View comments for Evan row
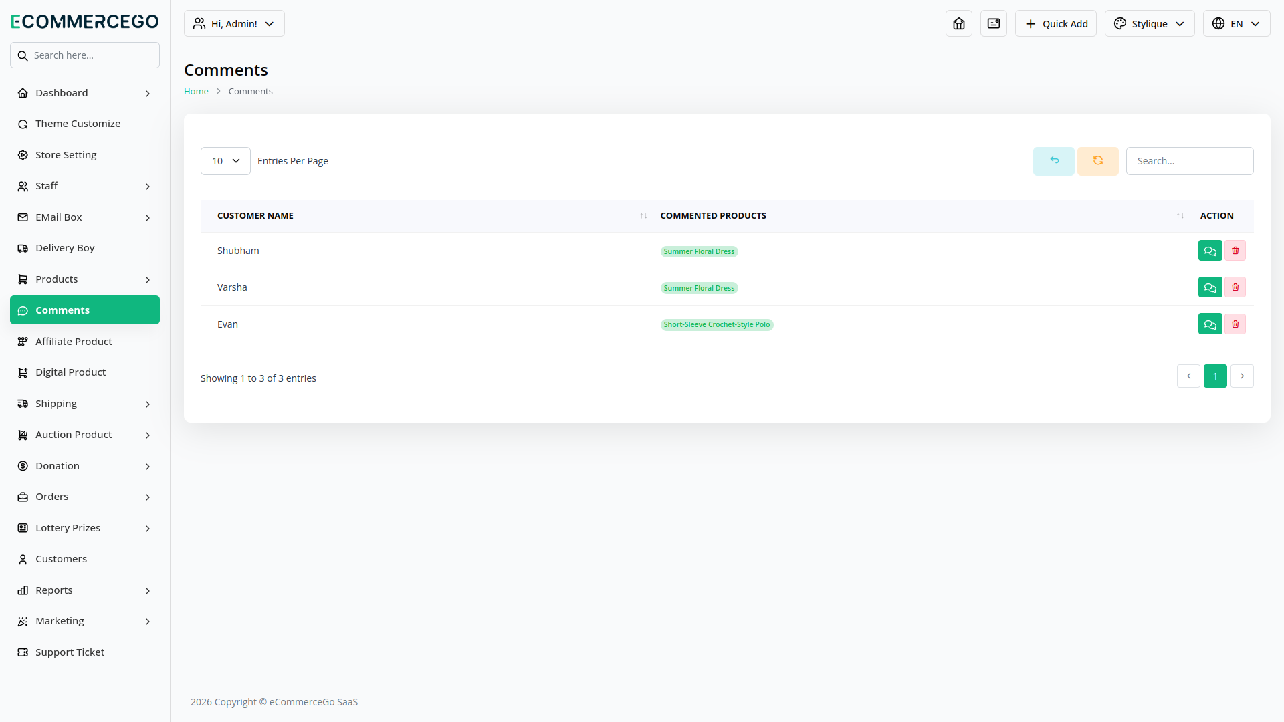 pos(1210,324)
